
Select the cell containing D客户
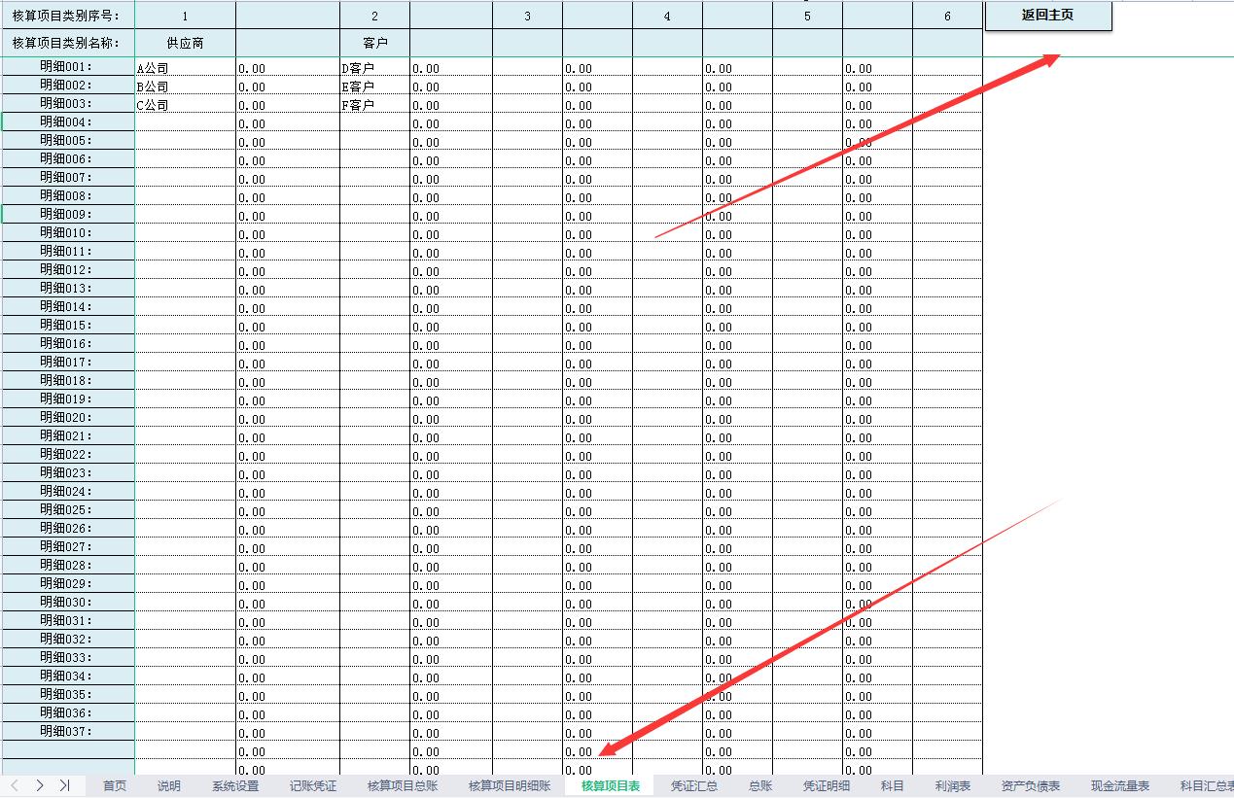(373, 68)
